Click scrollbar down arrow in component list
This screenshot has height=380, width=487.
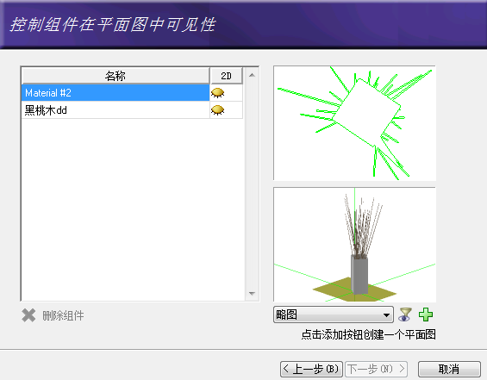click(252, 293)
